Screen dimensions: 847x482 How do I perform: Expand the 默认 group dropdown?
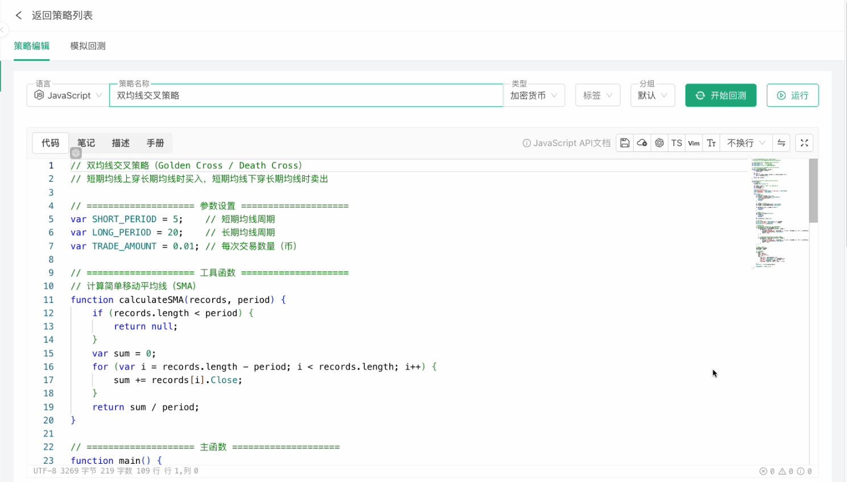click(x=652, y=95)
